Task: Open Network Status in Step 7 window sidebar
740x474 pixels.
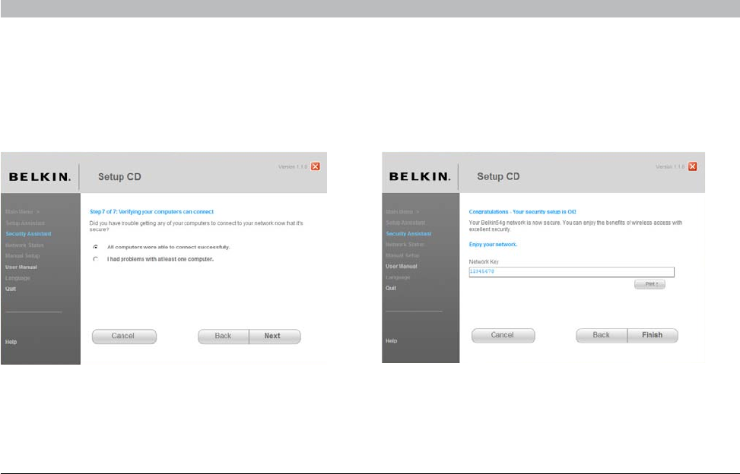Action: 24,245
